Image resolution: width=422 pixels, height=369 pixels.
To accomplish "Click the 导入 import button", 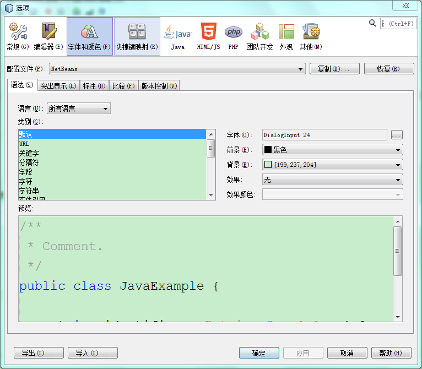I will point(93,353).
